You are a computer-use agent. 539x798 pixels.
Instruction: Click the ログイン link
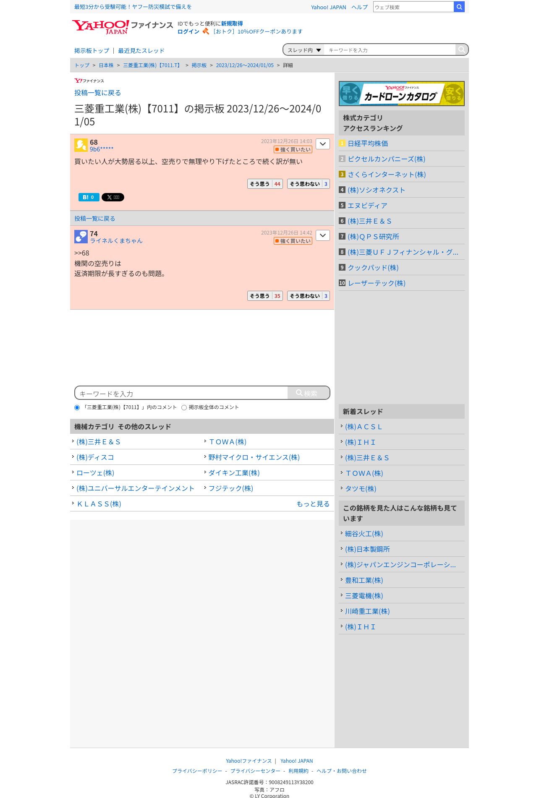[188, 31]
